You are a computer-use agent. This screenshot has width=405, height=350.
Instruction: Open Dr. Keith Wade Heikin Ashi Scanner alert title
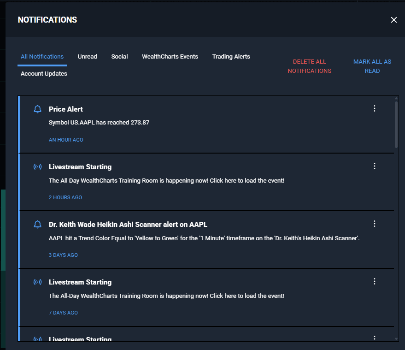click(128, 225)
